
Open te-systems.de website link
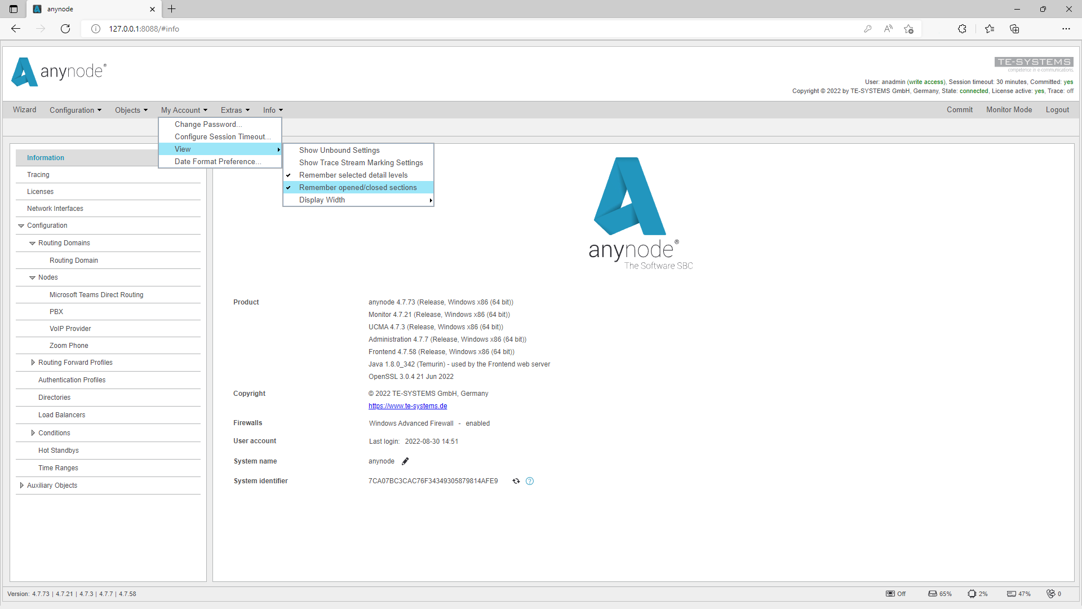(408, 406)
